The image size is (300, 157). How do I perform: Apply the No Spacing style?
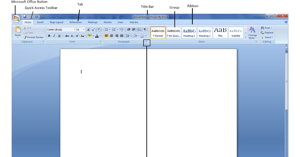coord(173,33)
